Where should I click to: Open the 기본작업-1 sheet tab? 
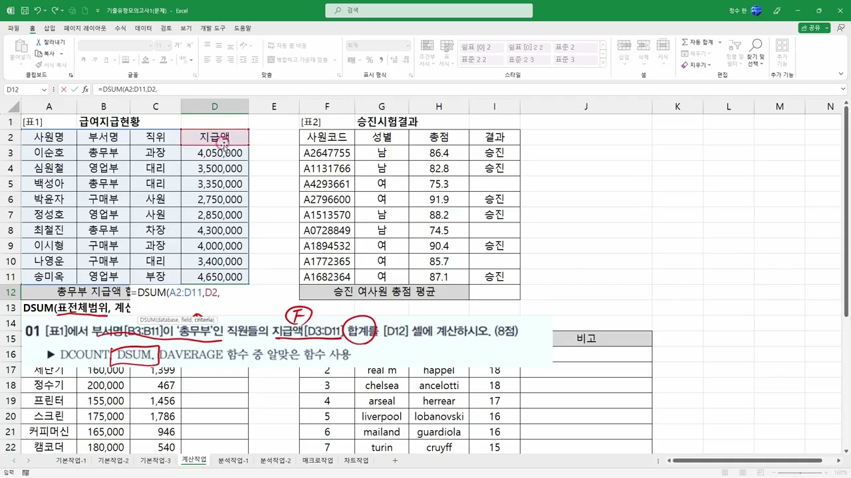(x=71, y=460)
